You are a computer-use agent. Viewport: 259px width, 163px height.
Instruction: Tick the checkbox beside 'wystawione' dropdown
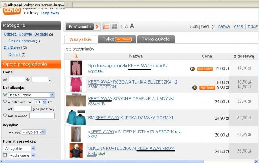tap(5, 155)
